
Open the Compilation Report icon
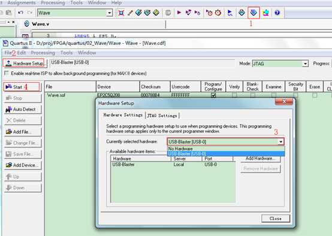point(242,13)
